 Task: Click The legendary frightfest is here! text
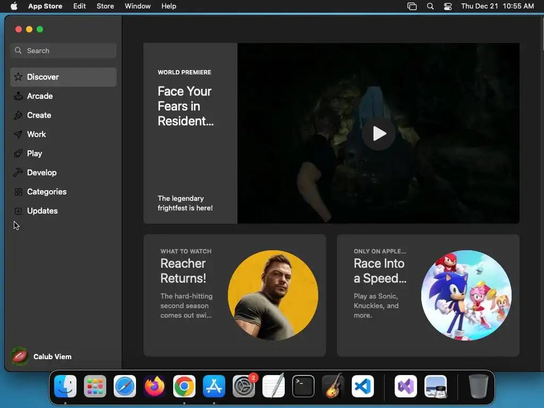pyautogui.click(x=185, y=203)
